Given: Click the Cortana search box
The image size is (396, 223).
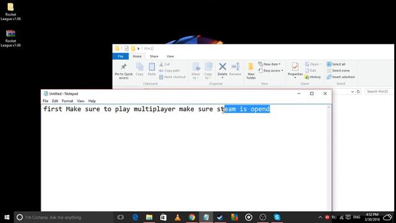Looking at the screenshot, I should click(64, 217).
